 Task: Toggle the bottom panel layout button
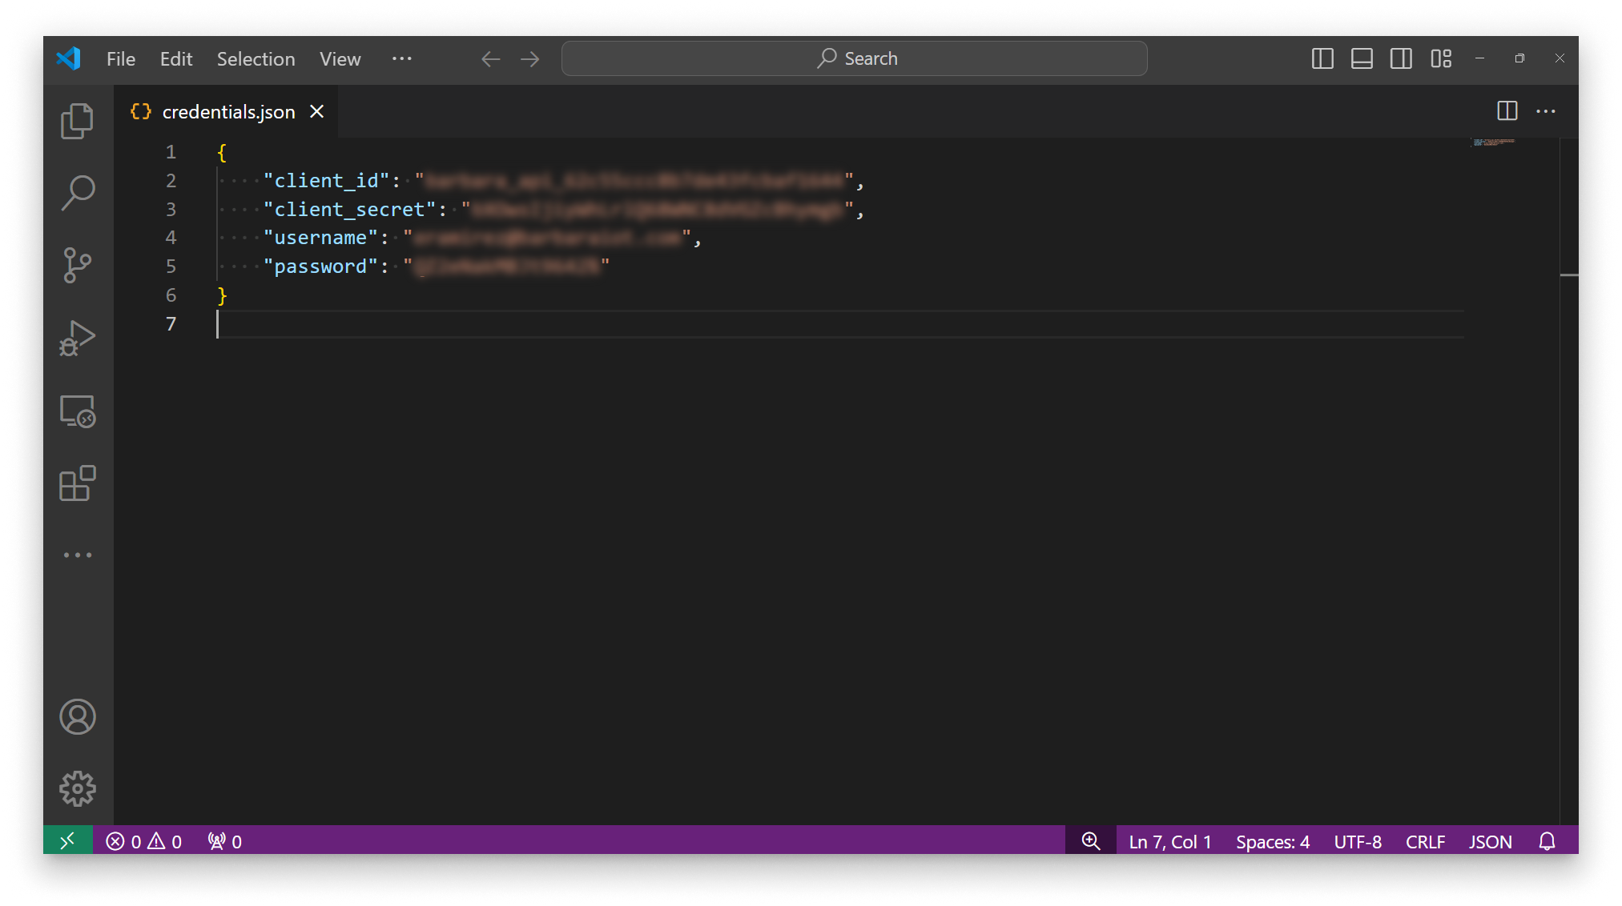1362,58
